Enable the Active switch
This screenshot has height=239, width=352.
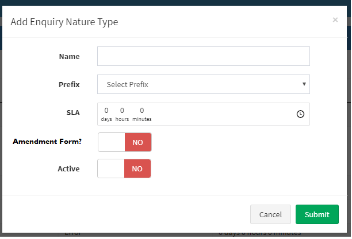[x=124, y=169]
